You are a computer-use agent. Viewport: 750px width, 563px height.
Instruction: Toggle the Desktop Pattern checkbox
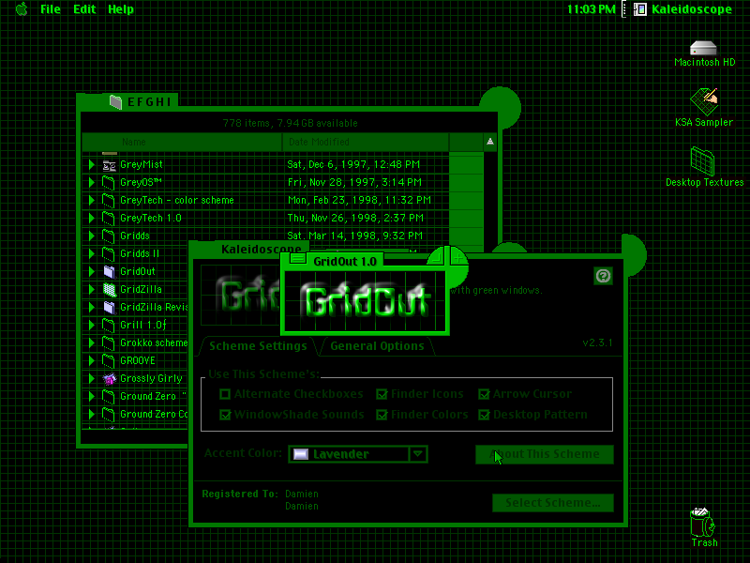484,415
